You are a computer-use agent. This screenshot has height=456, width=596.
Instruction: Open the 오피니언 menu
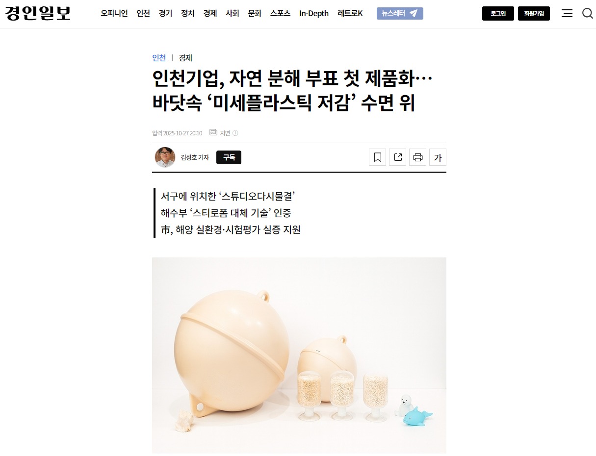(114, 13)
